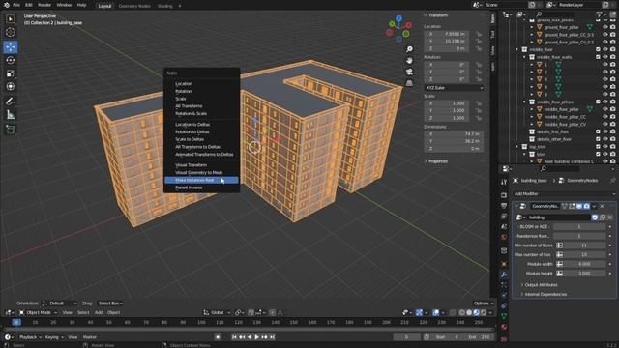619x348 pixels.
Task: Activate the Transform tool
Action: (11, 86)
